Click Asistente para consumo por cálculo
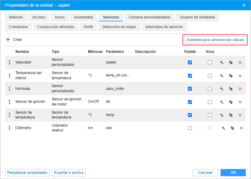The height and width of the screenshot is (179, 251). pyautogui.click(x=215, y=40)
